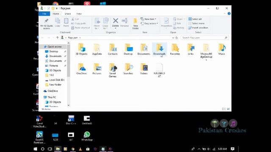Open File Explorer on the taskbar
271x152 pixels.
(58, 149)
